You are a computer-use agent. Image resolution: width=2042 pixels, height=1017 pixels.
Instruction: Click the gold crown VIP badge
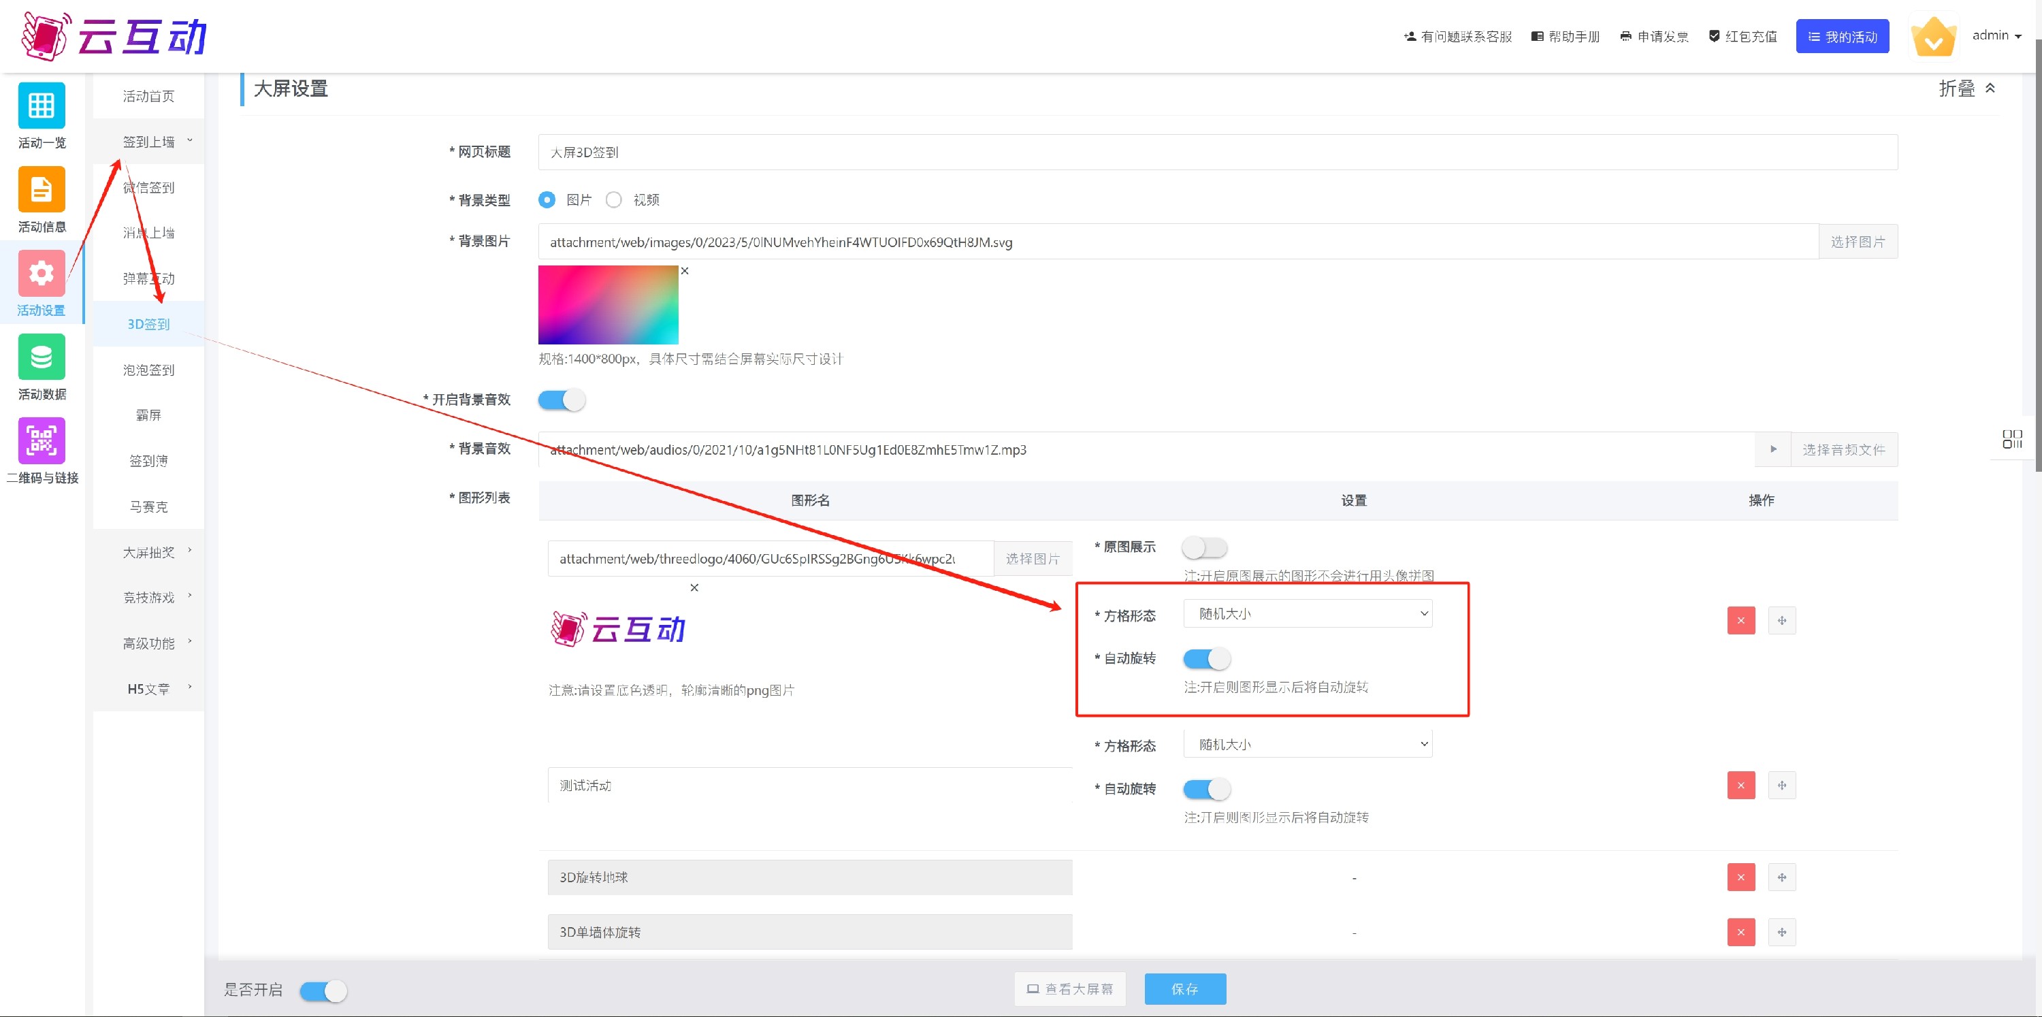(x=1934, y=37)
